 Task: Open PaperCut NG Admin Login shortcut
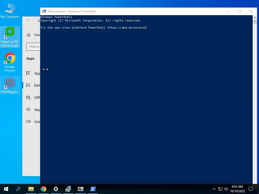coord(10,37)
